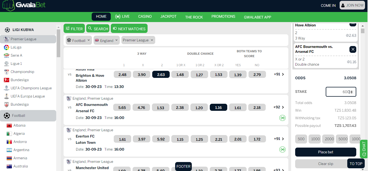Deselect X or 2 odds 1.16

218,108
